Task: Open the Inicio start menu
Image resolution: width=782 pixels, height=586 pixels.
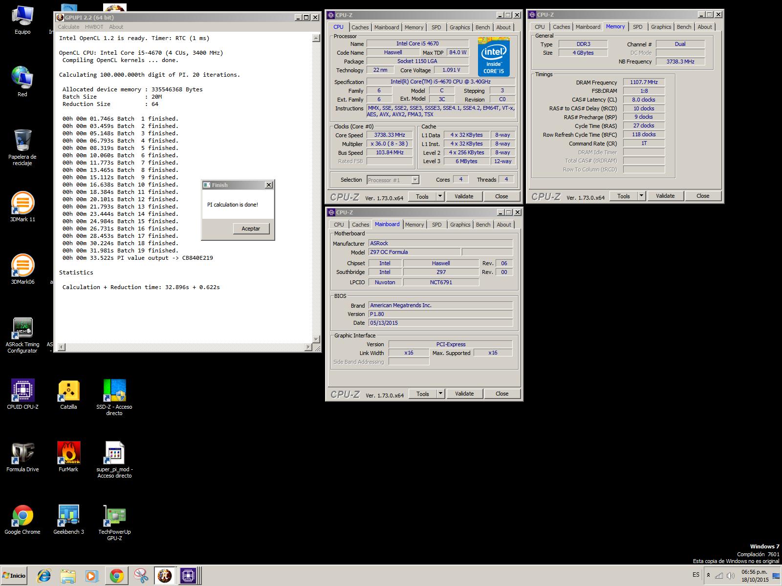Action: (x=14, y=576)
